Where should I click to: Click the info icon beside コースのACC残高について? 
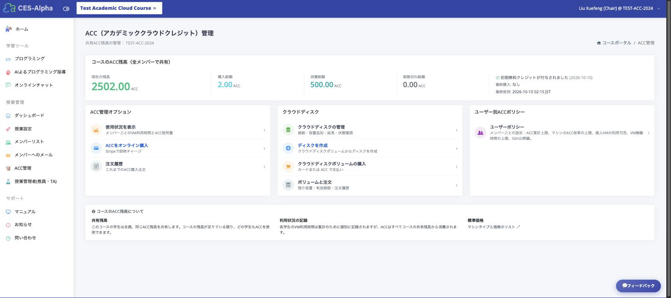click(93, 212)
